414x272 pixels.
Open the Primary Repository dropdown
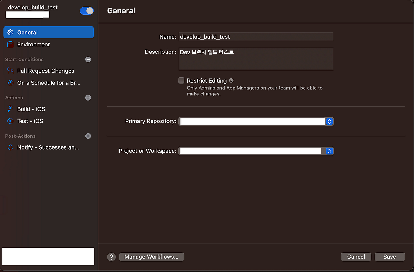(329, 121)
